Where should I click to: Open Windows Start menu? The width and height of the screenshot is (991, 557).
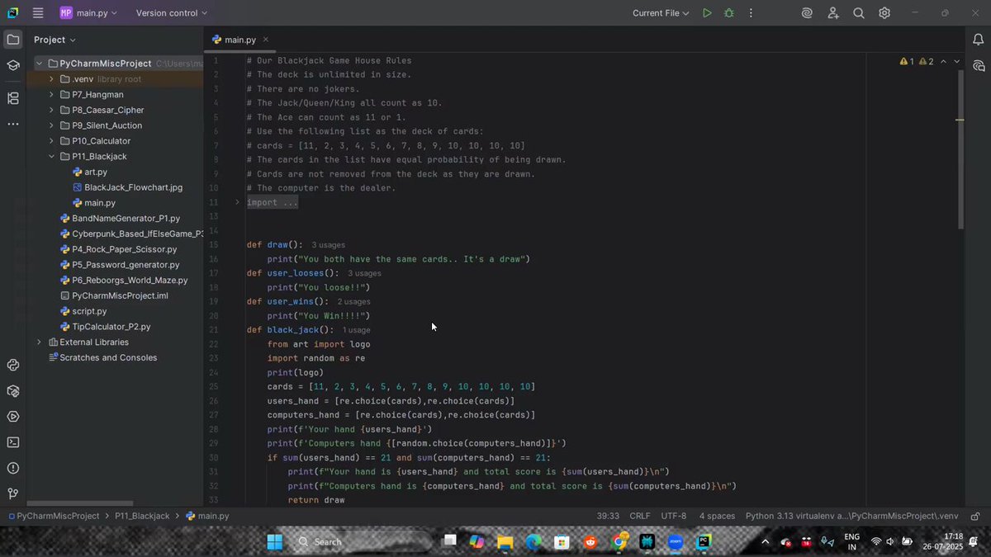(x=274, y=542)
